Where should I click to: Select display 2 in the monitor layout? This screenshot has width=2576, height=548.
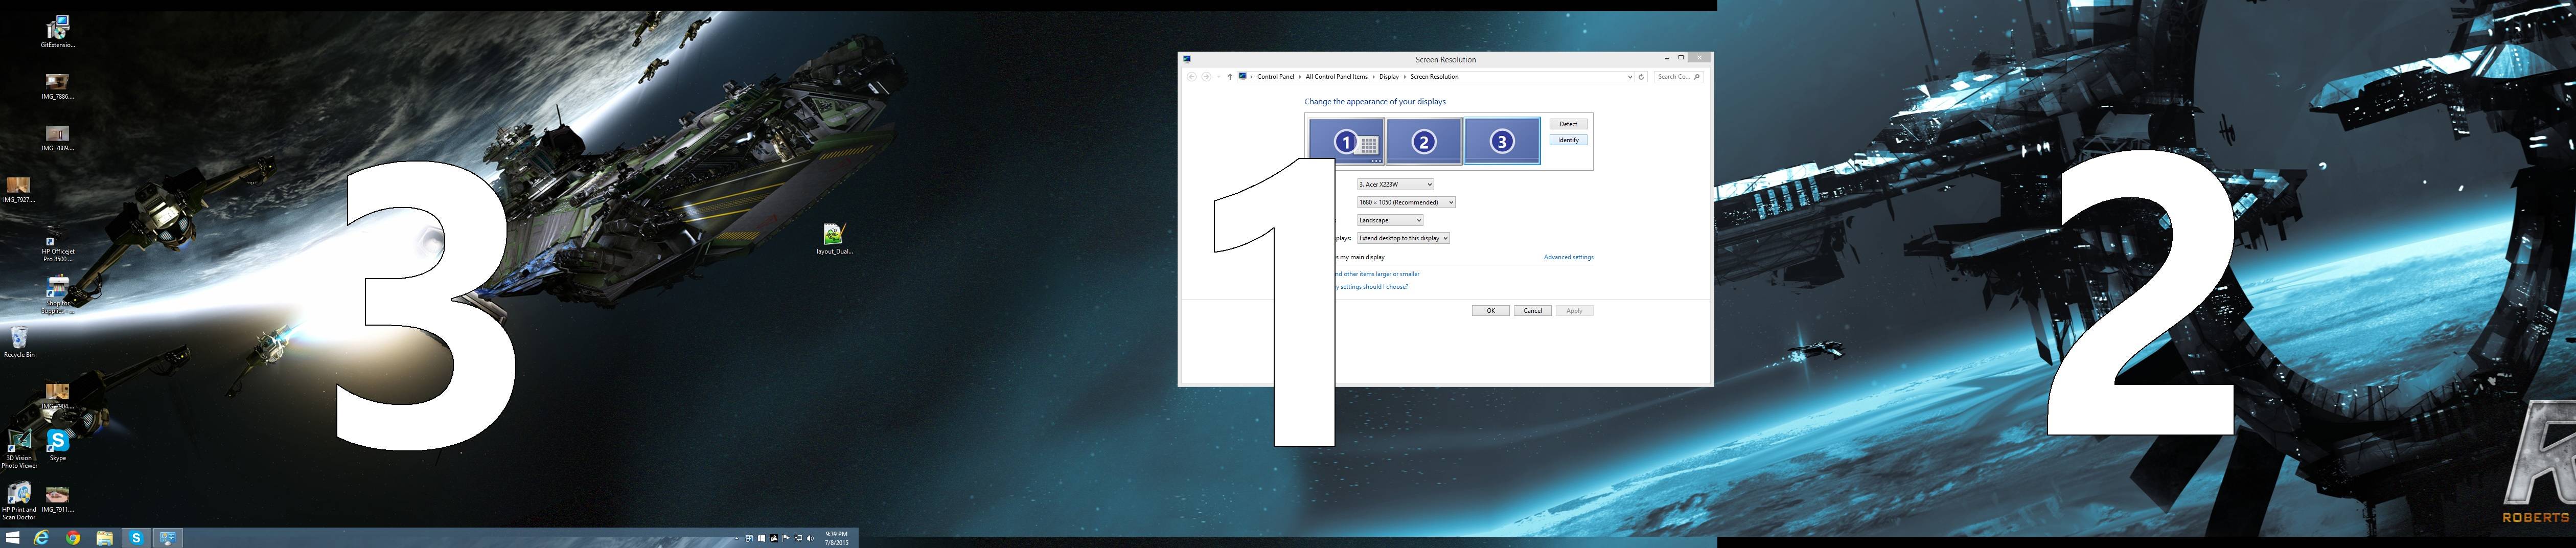(x=1424, y=142)
